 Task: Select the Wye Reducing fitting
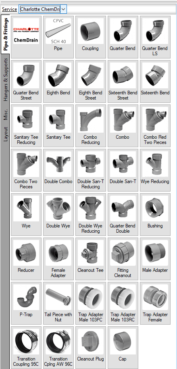coord(155,170)
